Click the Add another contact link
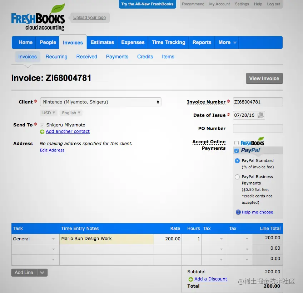Viewport: 303px width, 293px height. [x=68, y=131]
